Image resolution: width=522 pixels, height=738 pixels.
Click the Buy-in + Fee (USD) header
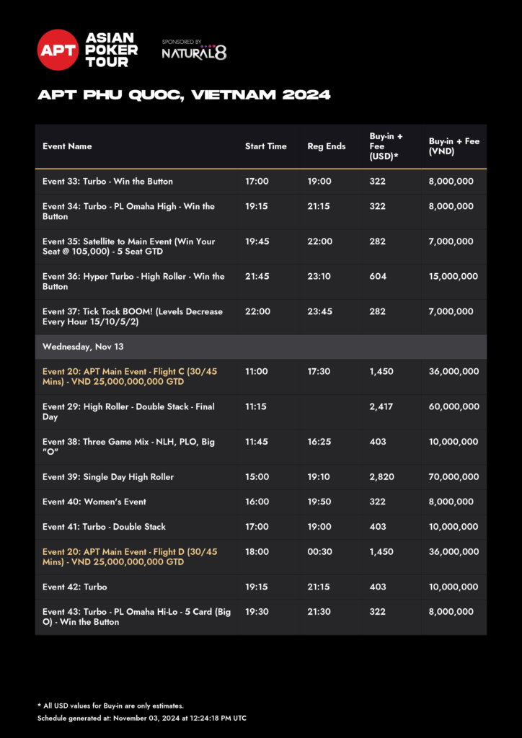coord(386,146)
